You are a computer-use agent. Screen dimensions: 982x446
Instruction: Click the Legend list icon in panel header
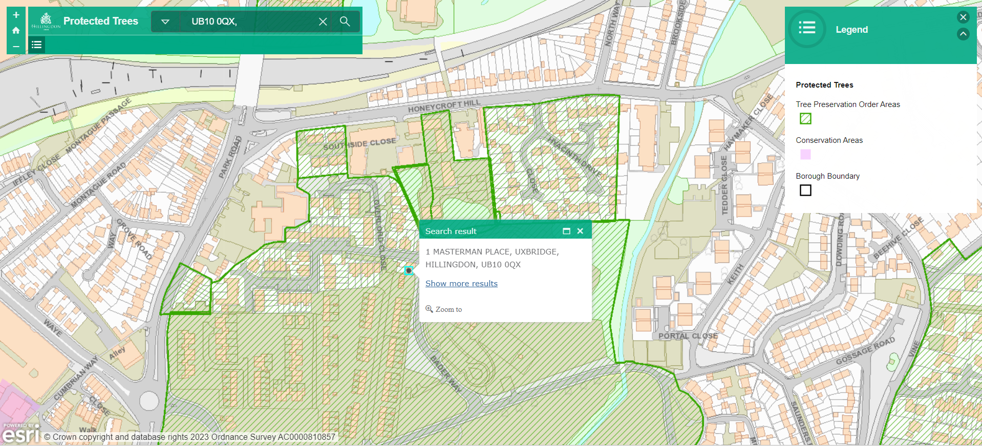[807, 28]
